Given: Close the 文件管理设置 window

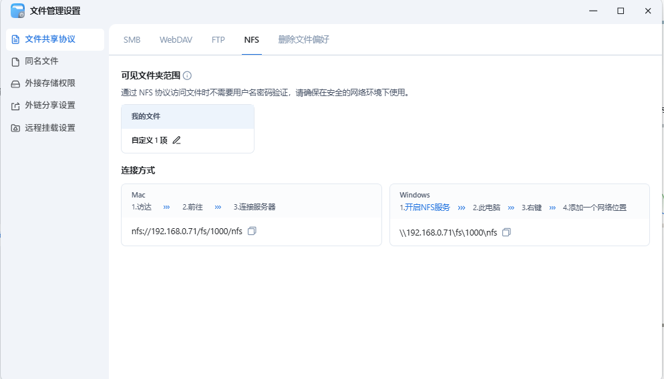Looking at the screenshot, I should pos(648,11).
